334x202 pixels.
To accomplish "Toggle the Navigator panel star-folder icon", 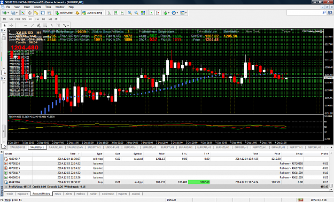I will [x=36, y=13].
